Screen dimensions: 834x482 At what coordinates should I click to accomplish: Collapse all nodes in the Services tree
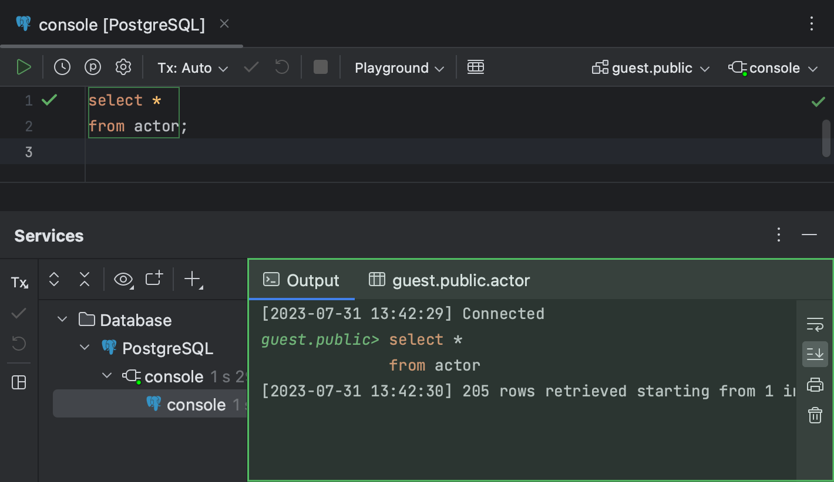pos(84,279)
